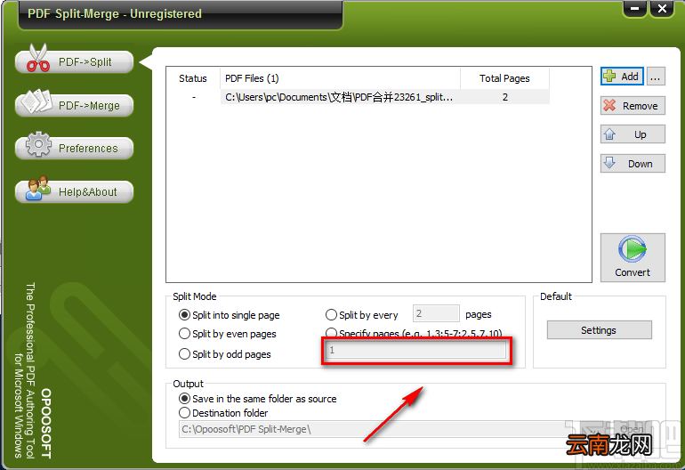
Task: Start conversion with the Convert button
Action: point(633,257)
